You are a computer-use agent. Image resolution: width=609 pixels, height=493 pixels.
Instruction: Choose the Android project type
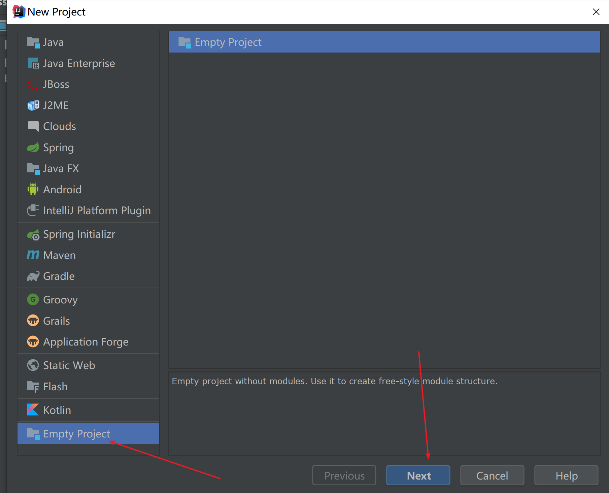88,190
